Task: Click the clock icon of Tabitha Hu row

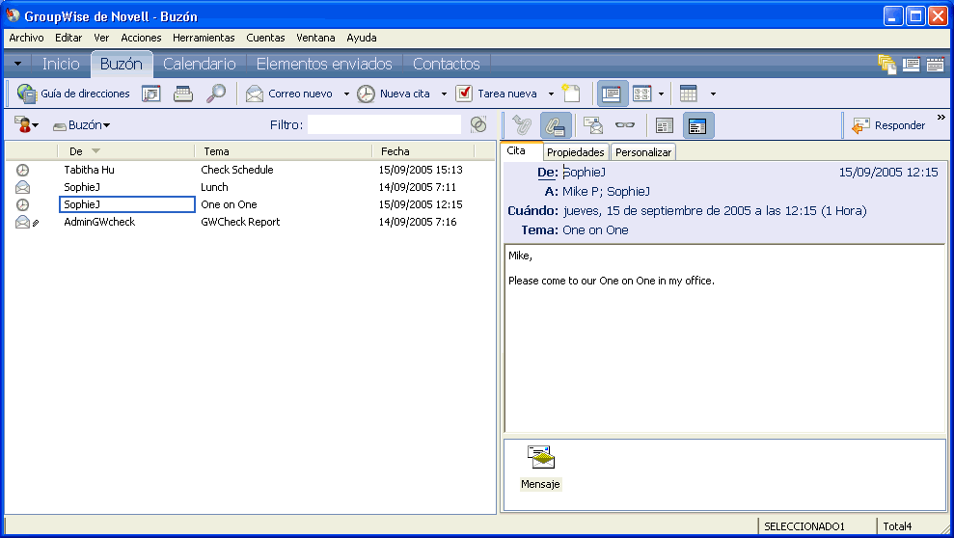Action: [22, 171]
